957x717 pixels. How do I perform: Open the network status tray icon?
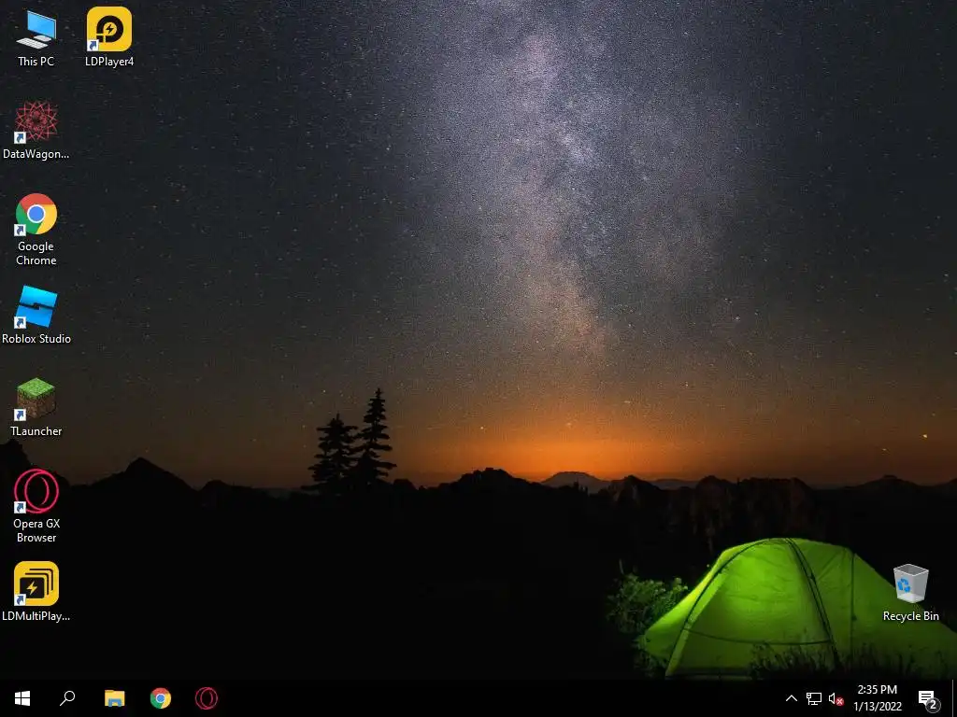pos(814,698)
